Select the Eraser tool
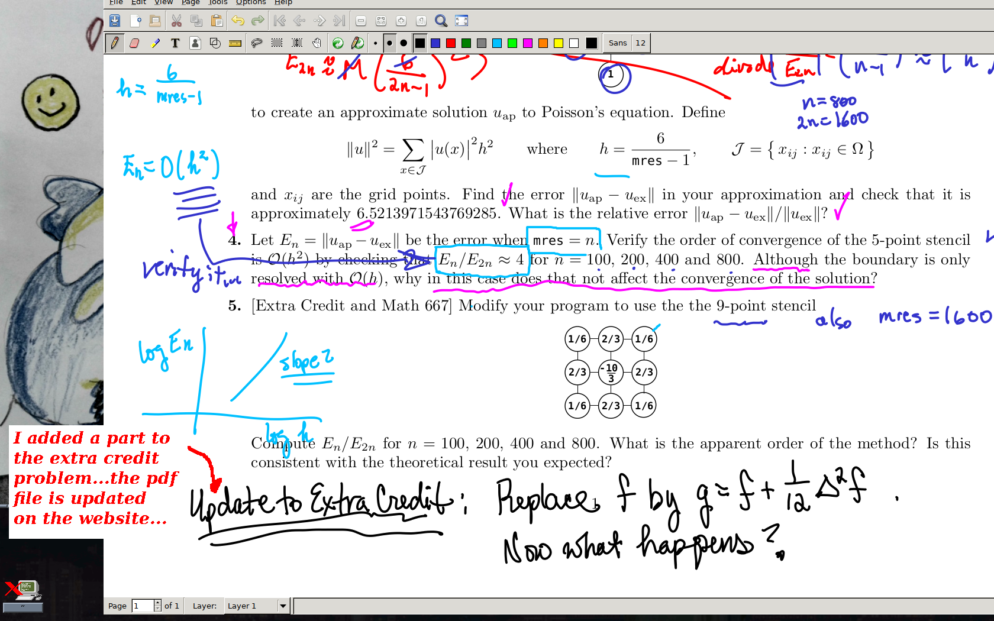The image size is (994, 621). coord(134,43)
